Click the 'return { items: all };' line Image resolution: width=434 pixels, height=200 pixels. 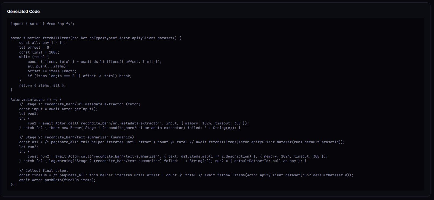pos(42,85)
